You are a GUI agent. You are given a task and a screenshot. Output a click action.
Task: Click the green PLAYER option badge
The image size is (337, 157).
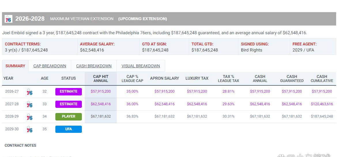tap(69, 116)
